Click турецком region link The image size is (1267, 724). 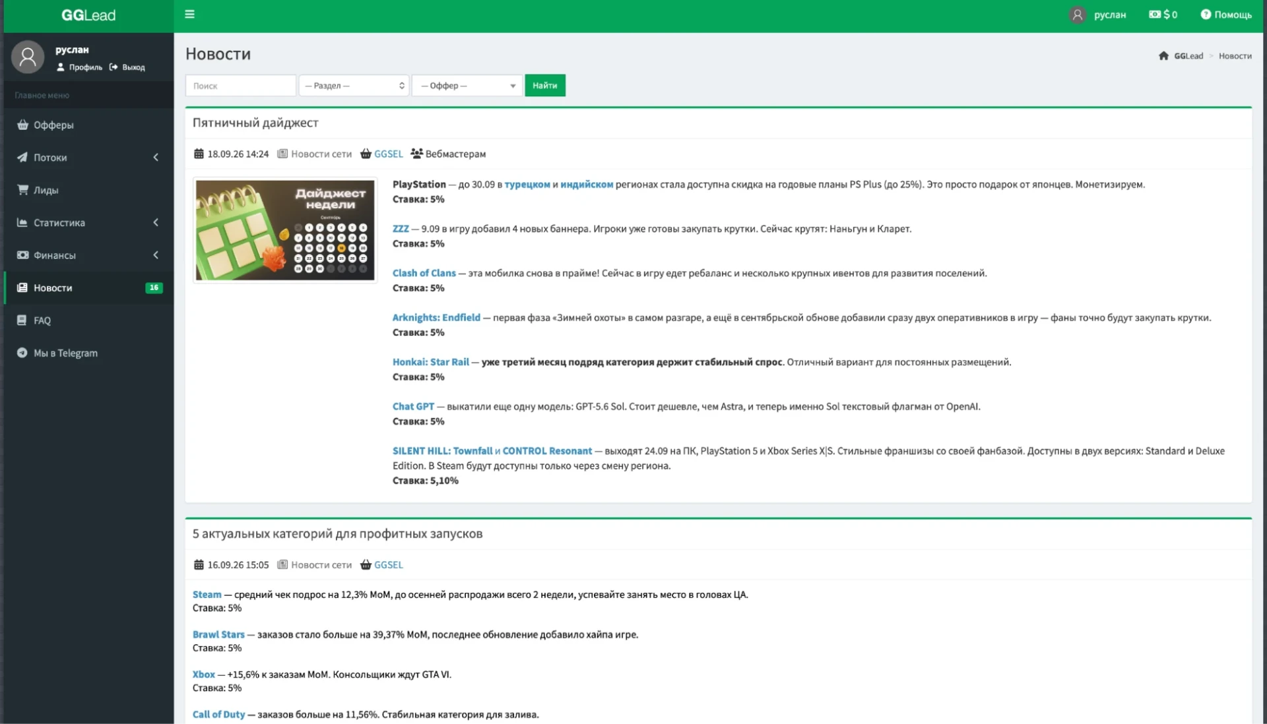pyautogui.click(x=527, y=185)
